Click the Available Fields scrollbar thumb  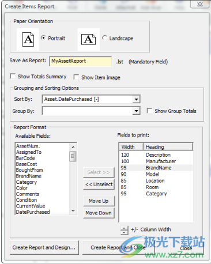click(73, 156)
